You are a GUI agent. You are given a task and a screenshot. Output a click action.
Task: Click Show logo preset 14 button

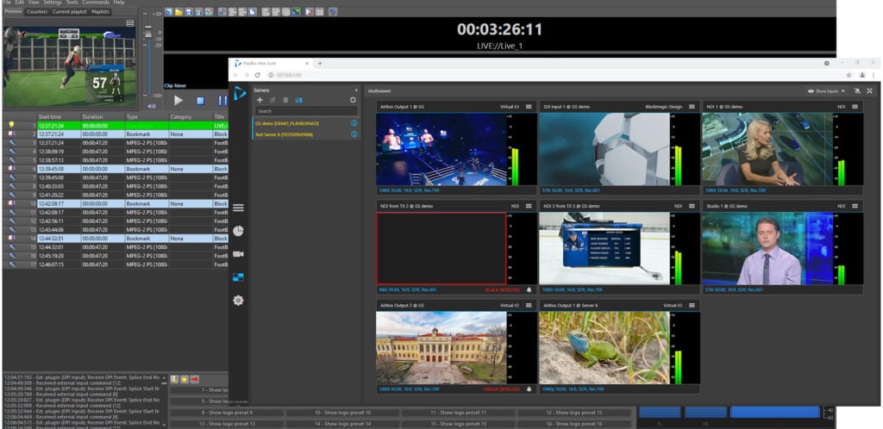[342, 424]
